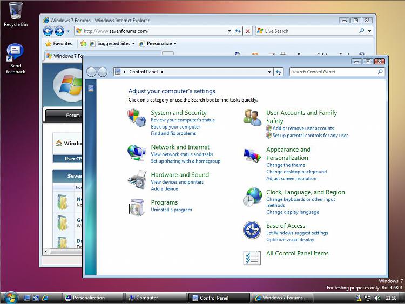Expand the arrow after Control Panel breadcrumb
The height and width of the screenshot is (304, 405).
[162, 72]
